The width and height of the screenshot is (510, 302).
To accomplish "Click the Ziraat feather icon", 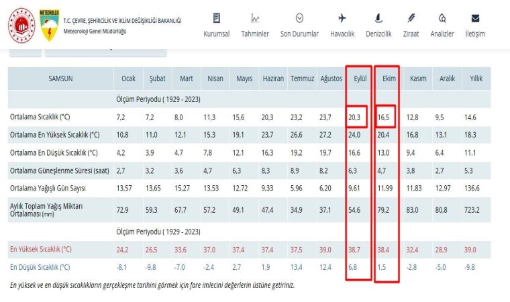I will [411, 18].
